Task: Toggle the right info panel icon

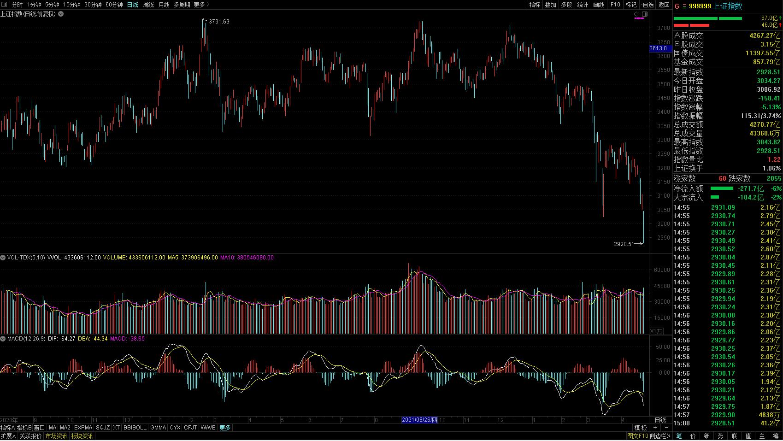Action: coord(645,14)
